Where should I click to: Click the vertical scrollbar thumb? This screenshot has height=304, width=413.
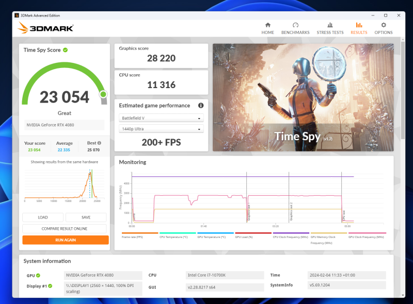point(403,90)
